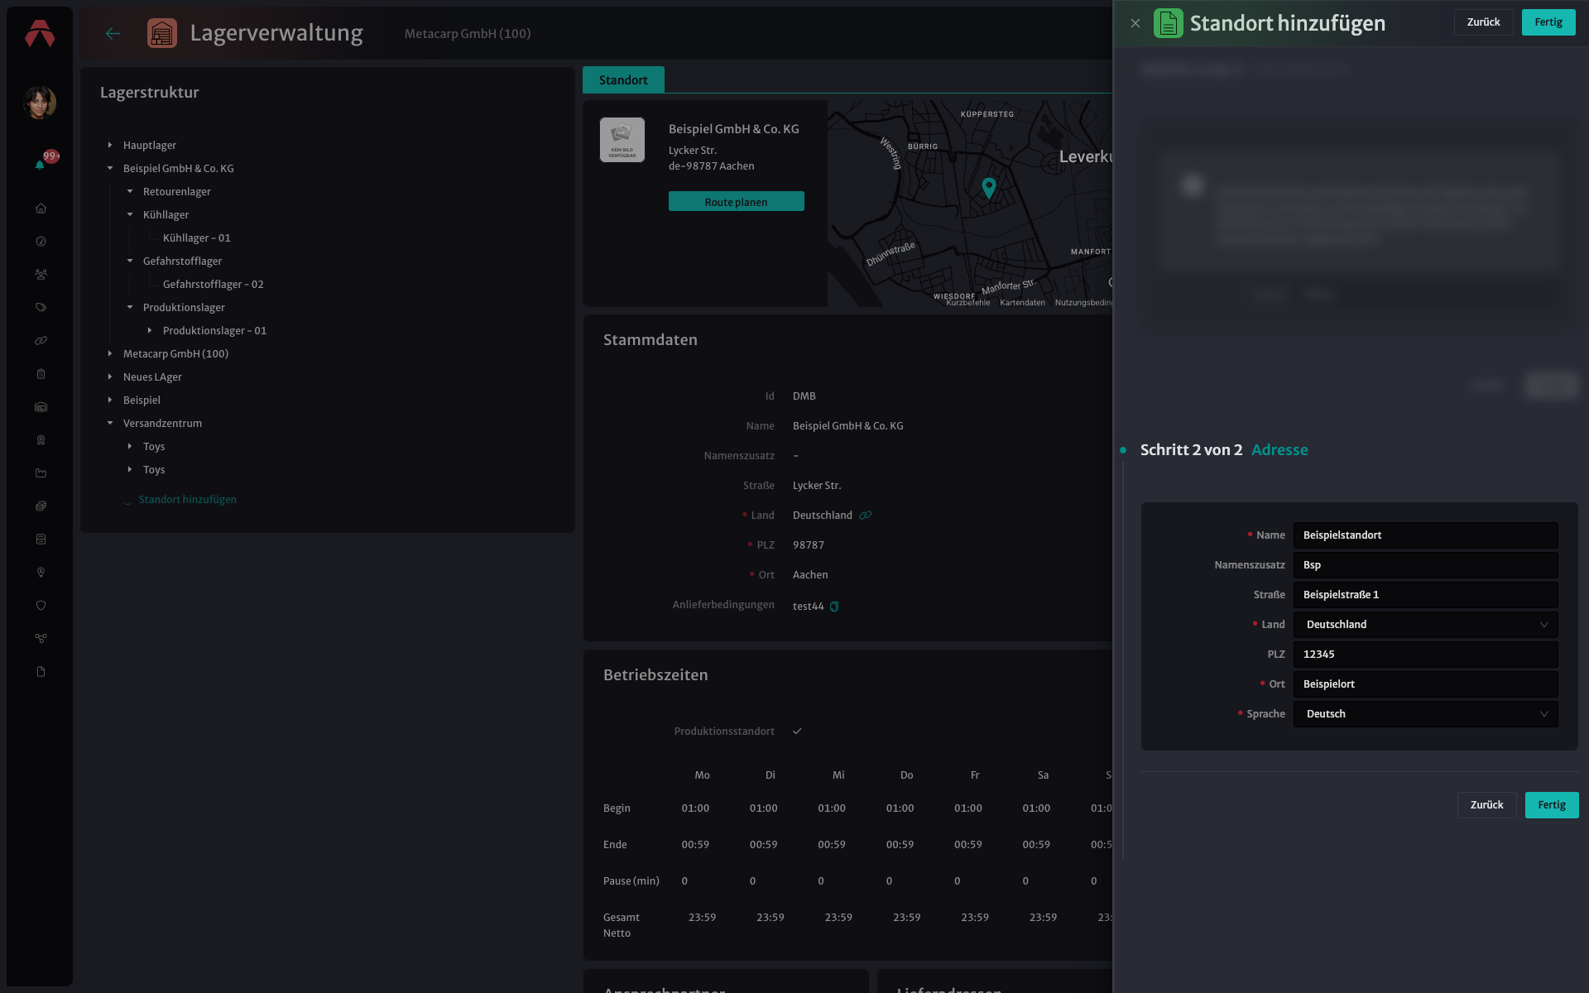The image size is (1589, 993).
Task: Collapse the Retourenlager tree node
Action: (x=130, y=192)
